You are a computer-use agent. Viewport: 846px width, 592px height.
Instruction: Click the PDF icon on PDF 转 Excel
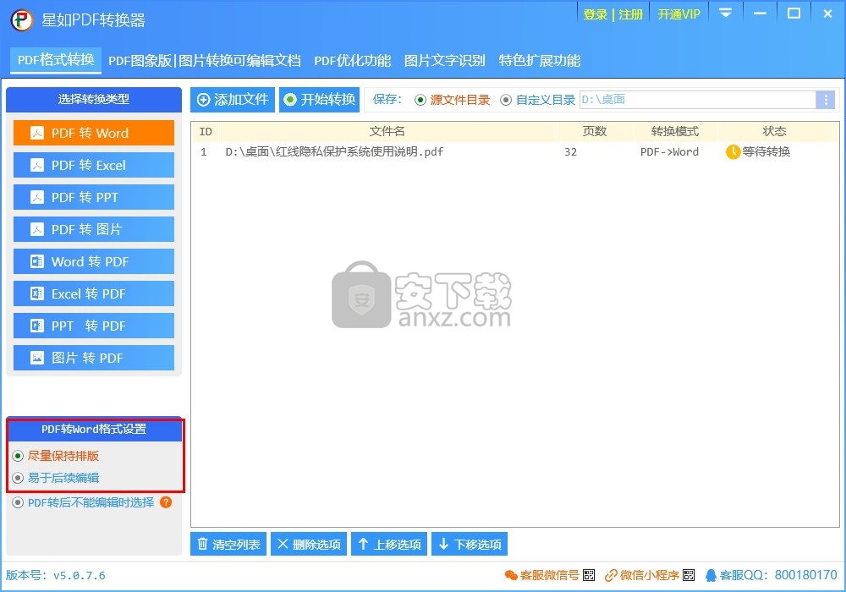[x=37, y=165]
